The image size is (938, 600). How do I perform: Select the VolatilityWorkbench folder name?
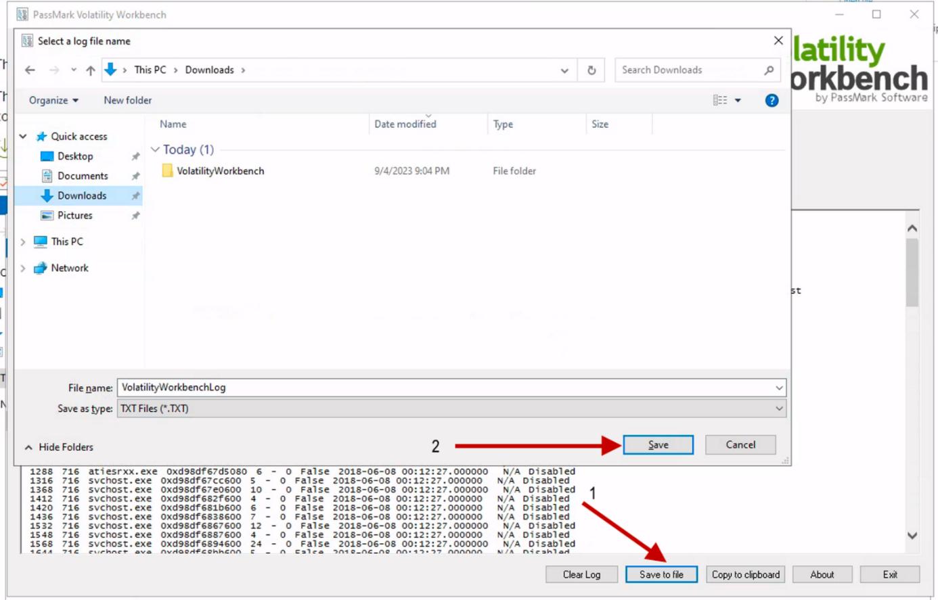pyautogui.click(x=221, y=171)
